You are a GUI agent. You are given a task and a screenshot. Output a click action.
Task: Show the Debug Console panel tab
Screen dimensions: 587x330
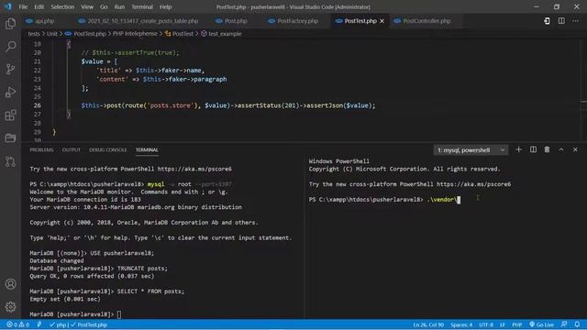pyautogui.click(x=108, y=149)
